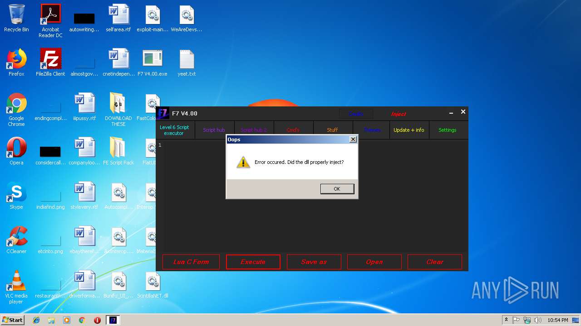This screenshot has width=581, height=326.
Task: Open selfarea.rtf document icon
Action: [x=118, y=19]
